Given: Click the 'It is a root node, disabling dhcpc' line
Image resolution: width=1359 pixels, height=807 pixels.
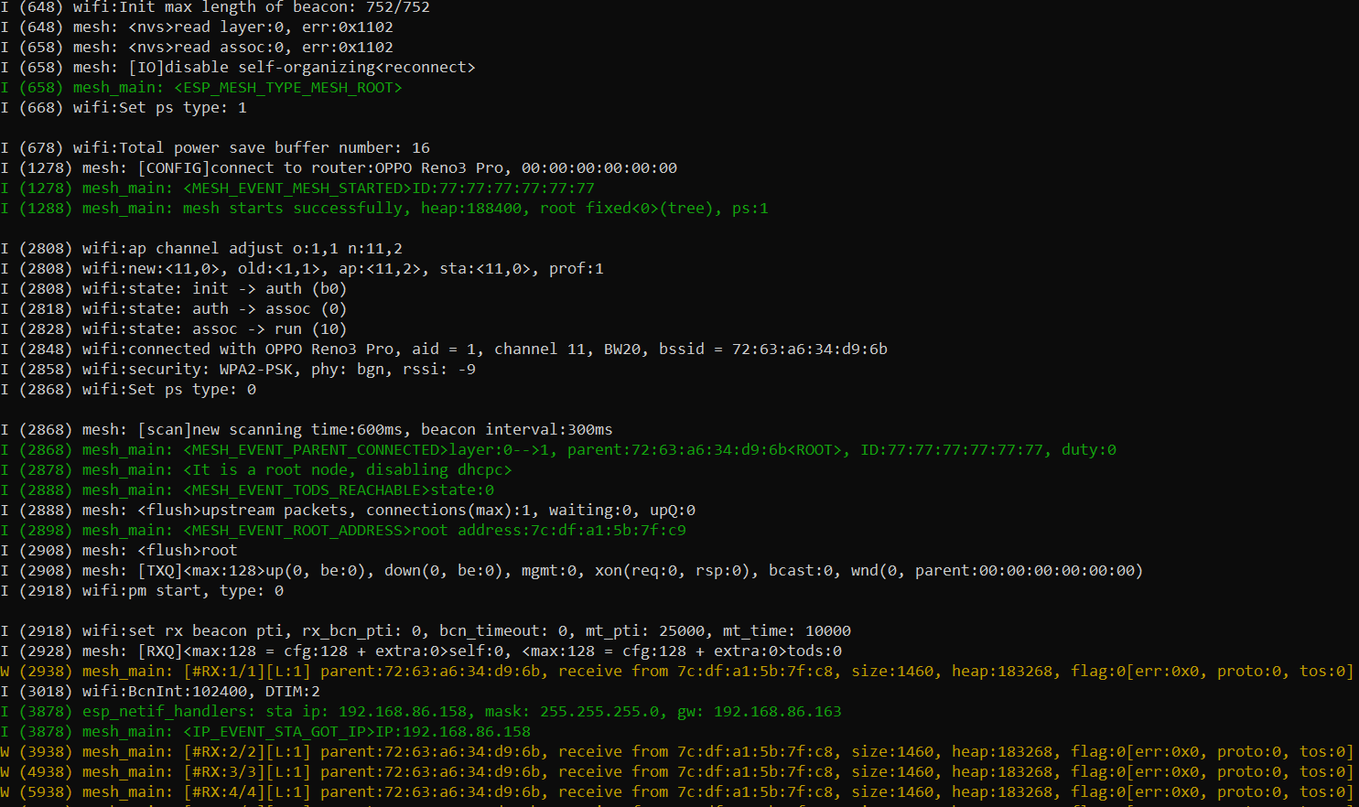Looking at the screenshot, I should pos(256,470).
